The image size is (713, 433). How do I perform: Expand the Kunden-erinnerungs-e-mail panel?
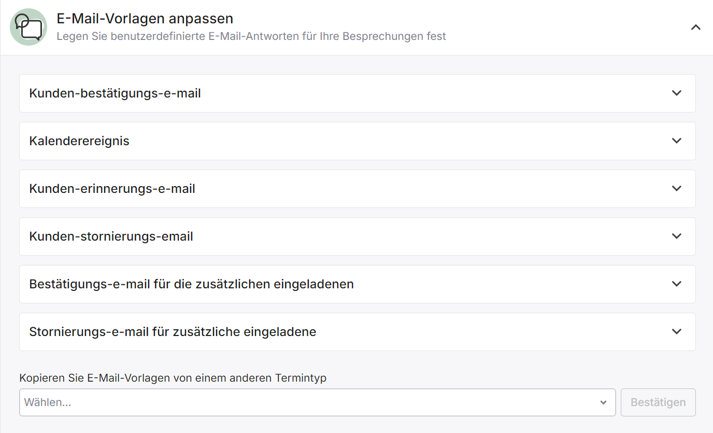pos(357,189)
